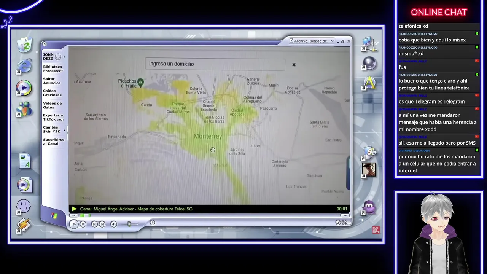Open the dark sphere desktop shortcut
Screen dimensions: 487x274
[369, 63]
